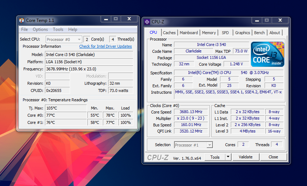
Task: Click the empty Modulation field
Action: click(121, 76)
